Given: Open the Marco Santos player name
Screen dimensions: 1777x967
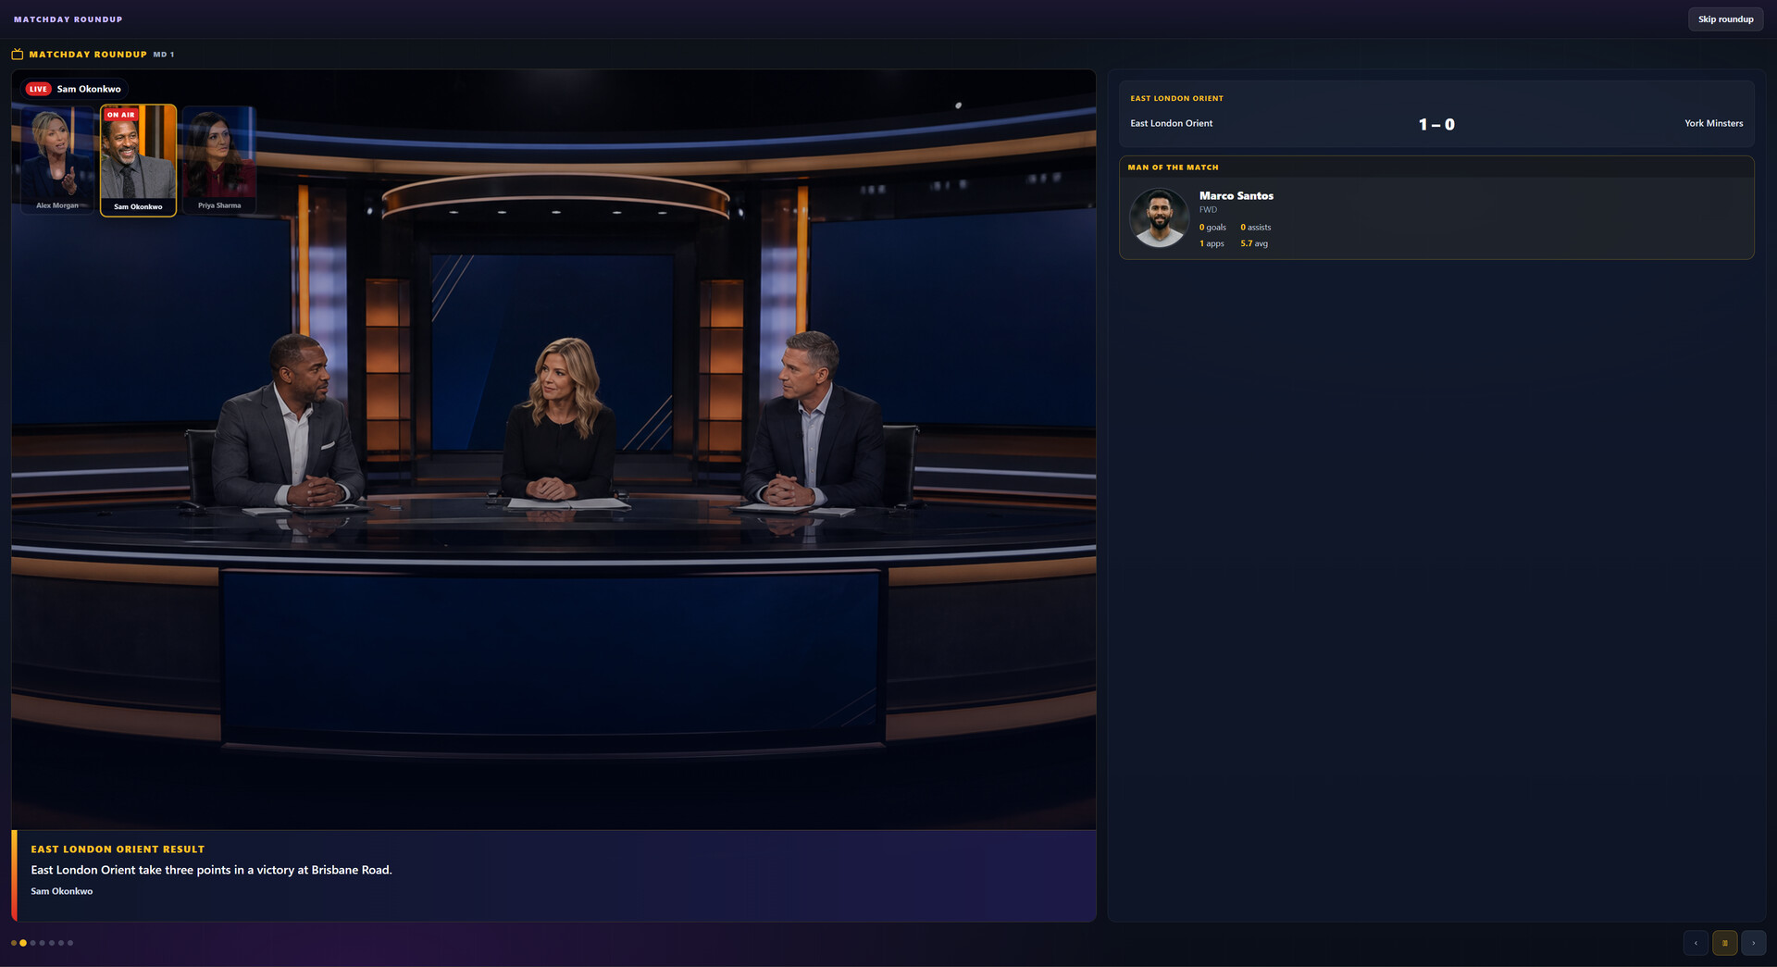Looking at the screenshot, I should point(1236,196).
